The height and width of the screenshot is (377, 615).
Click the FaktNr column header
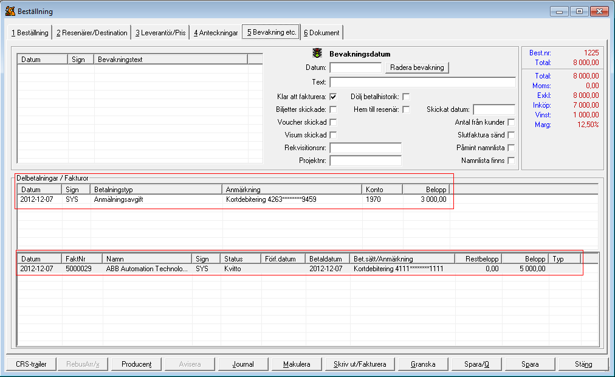pyautogui.click(x=81, y=259)
